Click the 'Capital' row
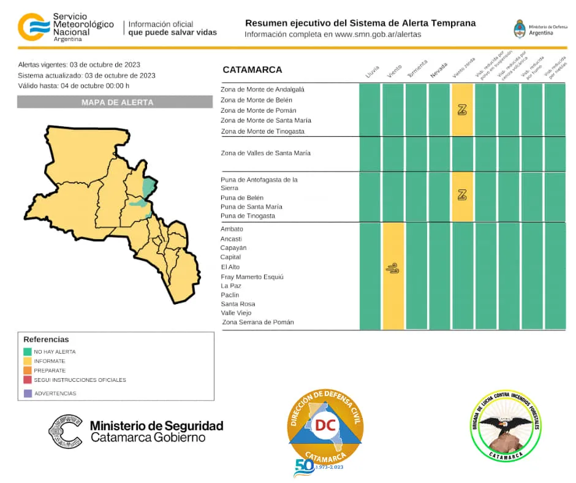Viewport: 576px width, 483px height. point(230,257)
